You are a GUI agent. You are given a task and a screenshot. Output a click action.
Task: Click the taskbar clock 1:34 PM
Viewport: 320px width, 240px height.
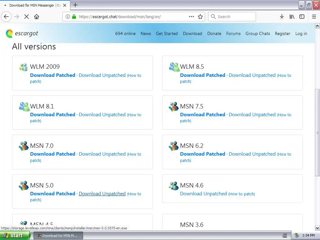pos(308,236)
